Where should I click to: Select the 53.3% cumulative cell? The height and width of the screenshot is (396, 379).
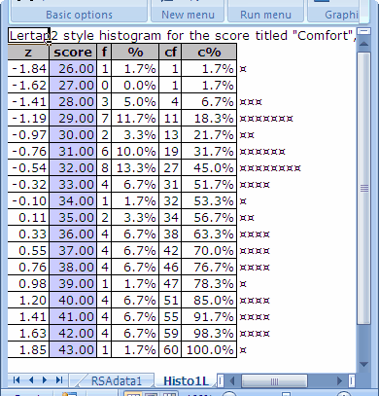tap(209, 200)
